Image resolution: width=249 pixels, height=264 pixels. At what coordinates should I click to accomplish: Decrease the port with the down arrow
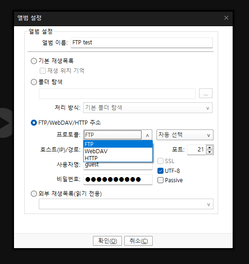[x=210, y=152]
